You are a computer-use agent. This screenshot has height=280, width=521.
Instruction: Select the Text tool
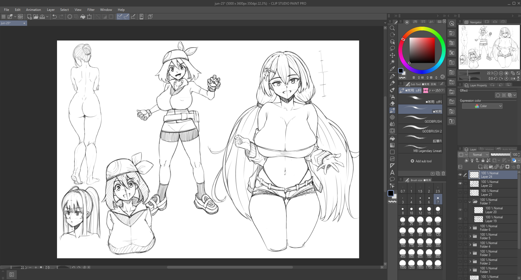coord(392,172)
